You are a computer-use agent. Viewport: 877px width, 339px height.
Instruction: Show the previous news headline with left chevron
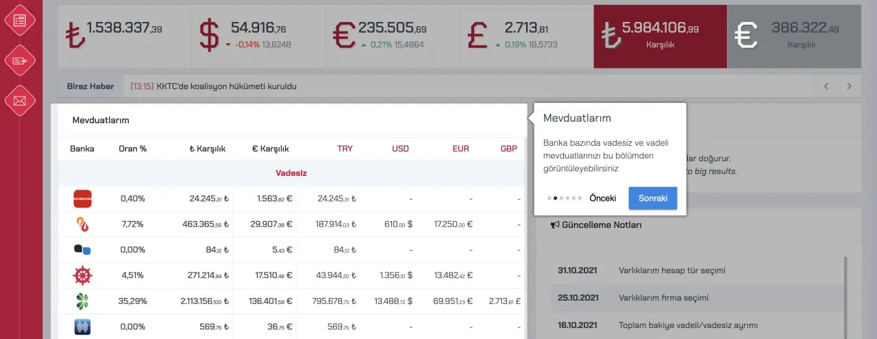coord(826,86)
